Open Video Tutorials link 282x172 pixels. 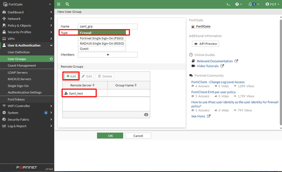[x=208, y=66]
